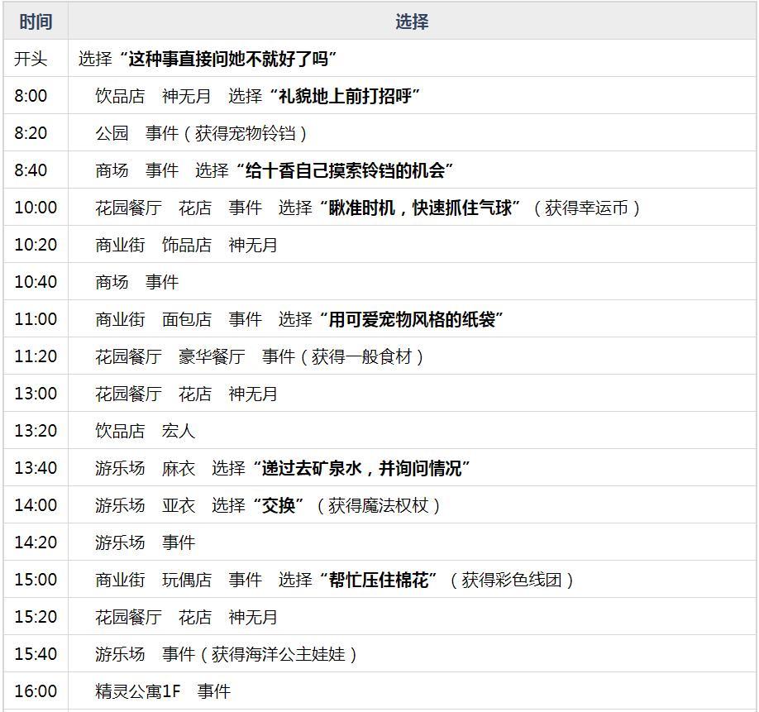Click the text 面包店
The height and width of the screenshot is (712, 759).
[x=187, y=319]
